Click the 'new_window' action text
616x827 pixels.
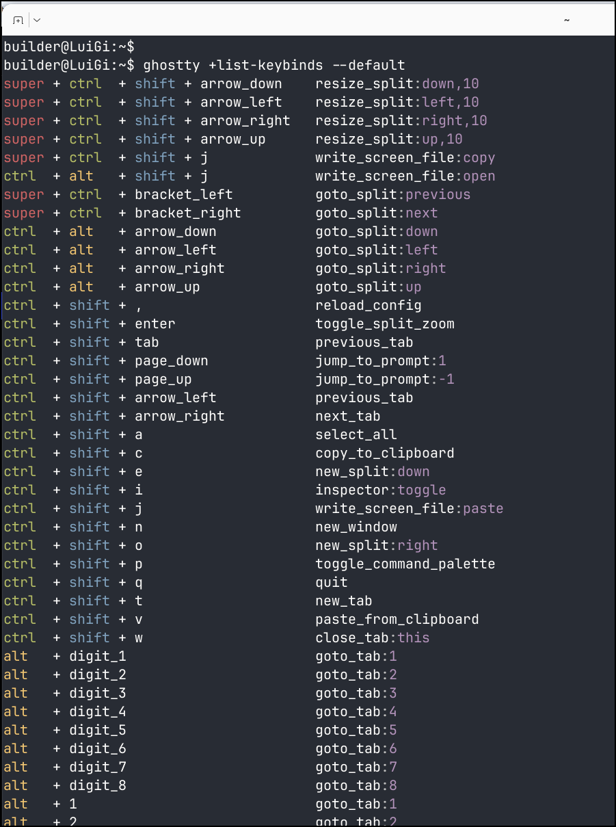tap(356, 527)
